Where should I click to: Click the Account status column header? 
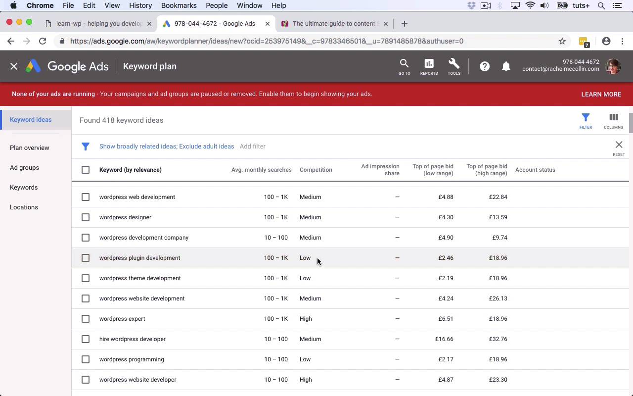pos(535,170)
